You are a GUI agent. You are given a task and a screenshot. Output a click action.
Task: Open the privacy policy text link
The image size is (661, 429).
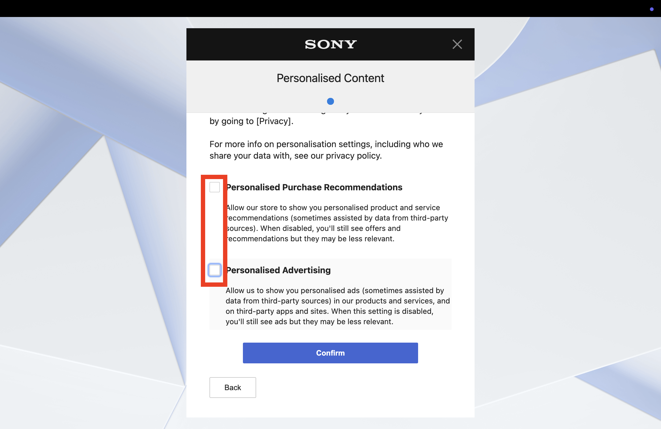(353, 156)
